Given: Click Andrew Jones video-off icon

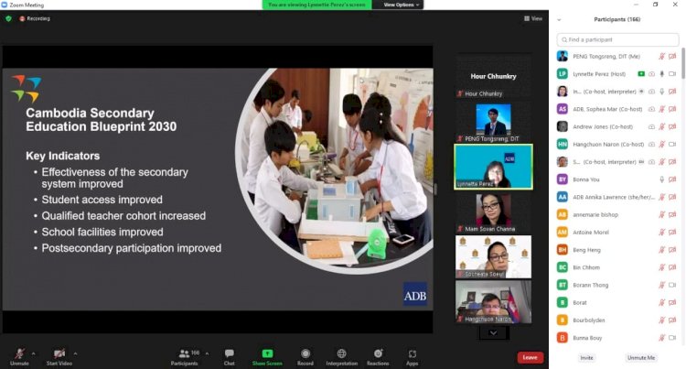Looking at the screenshot, I should coord(672,126).
